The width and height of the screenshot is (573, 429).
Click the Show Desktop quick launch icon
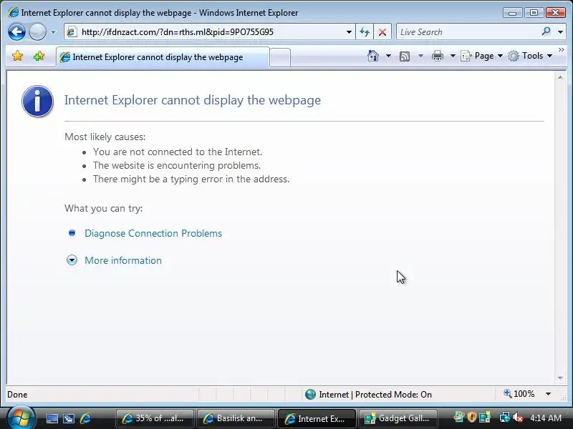click(52, 418)
